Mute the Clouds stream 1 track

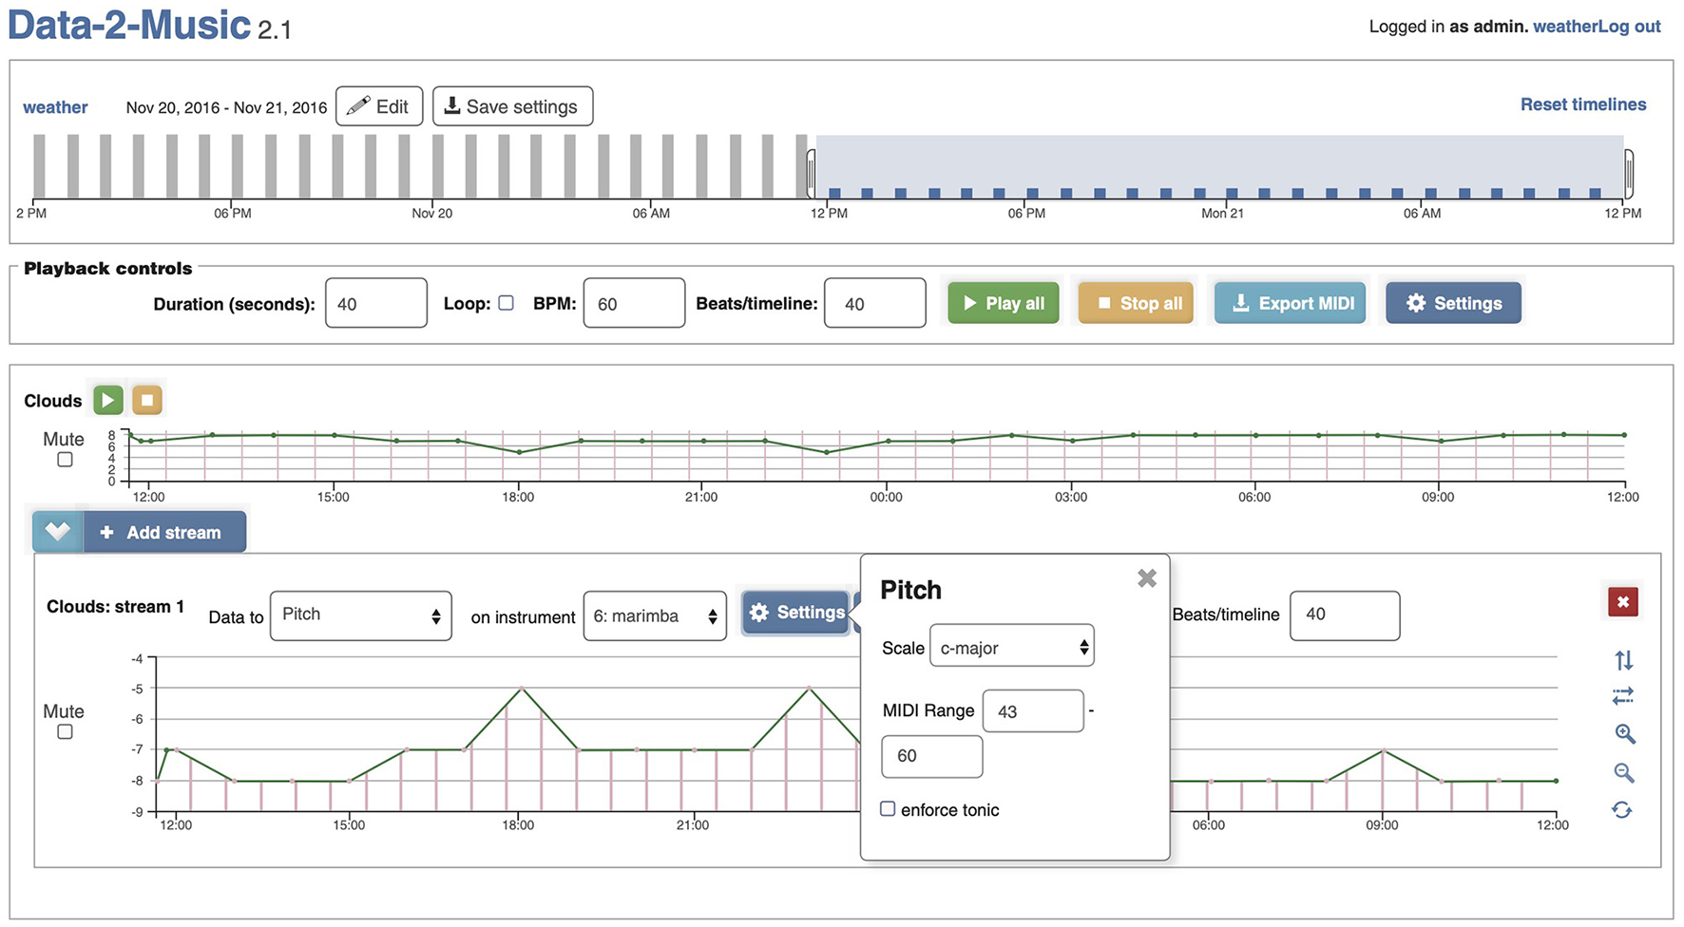pyautogui.click(x=65, y=732)
